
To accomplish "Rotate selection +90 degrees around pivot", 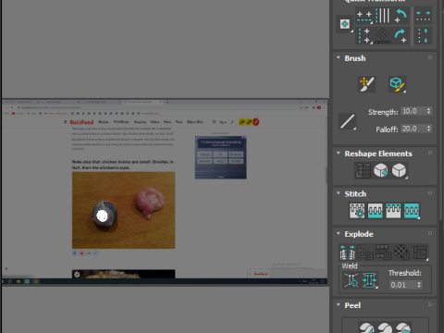I will click(x=401, y=36).
